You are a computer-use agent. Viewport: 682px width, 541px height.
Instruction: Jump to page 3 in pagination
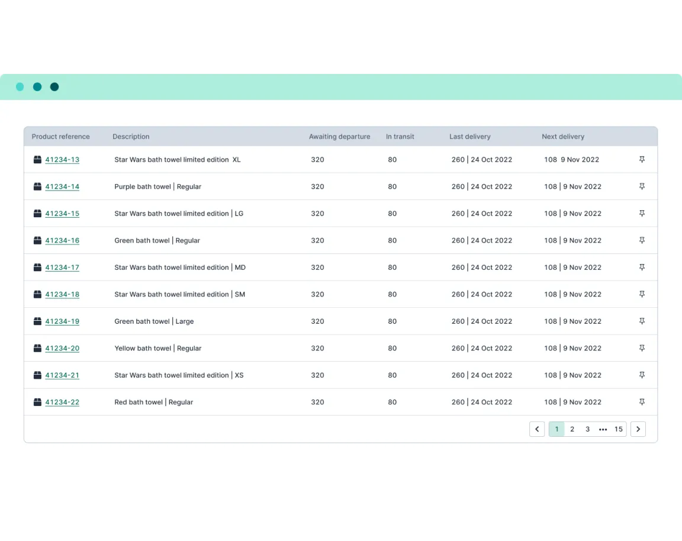588,429
